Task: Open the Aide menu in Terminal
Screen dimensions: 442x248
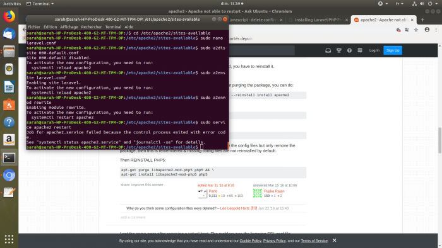Action: tap(129, 27)
